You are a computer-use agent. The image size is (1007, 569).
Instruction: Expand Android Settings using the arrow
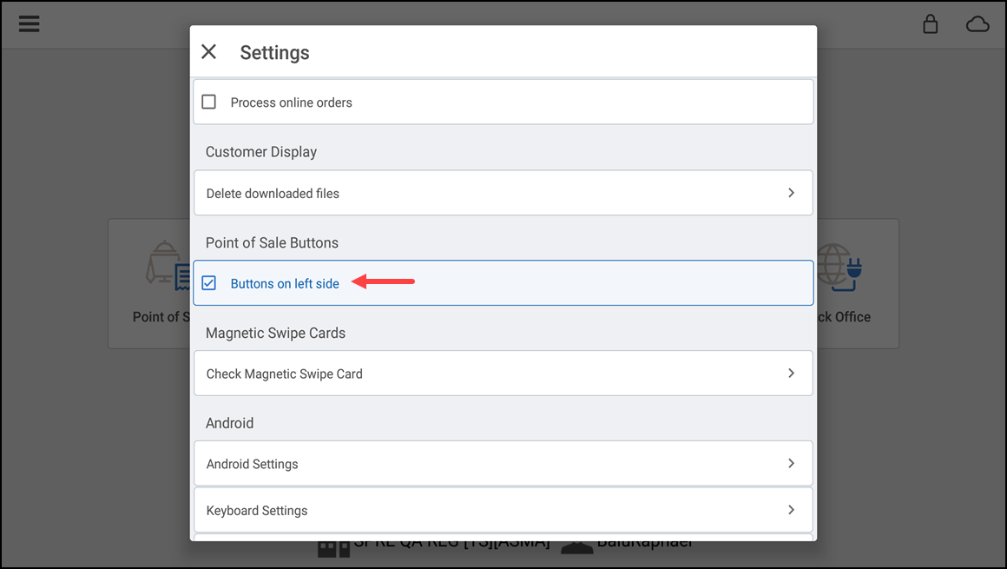(x=791, y=463)
